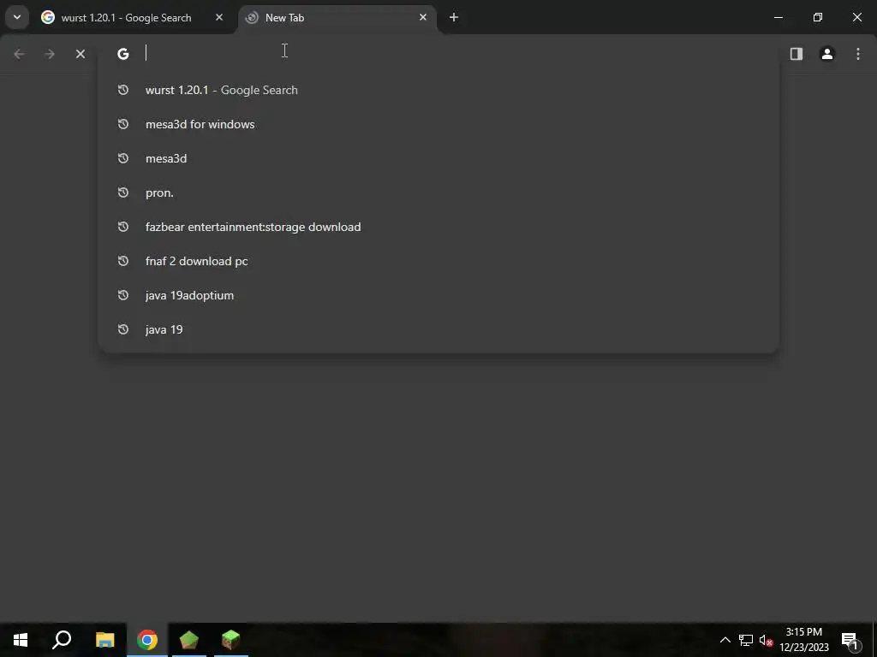Select java 19adoptium suggestion
Viewport: 877px width, 657px height.
click(x=438, y=295)
